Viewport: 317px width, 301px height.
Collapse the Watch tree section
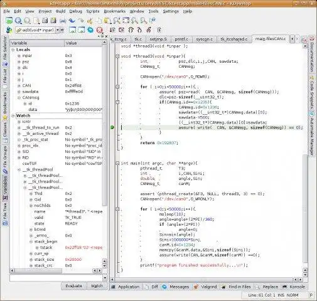13,115
